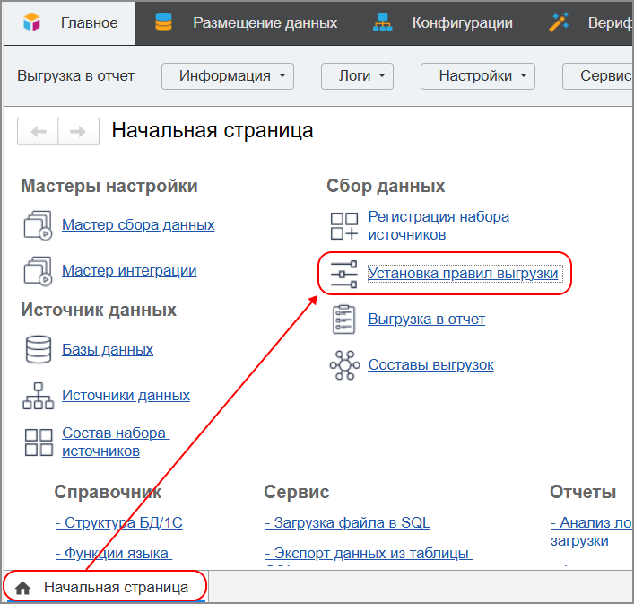Open the Логи dropdown menu
The image size is (634, 604).
click(x=357, y=76)
